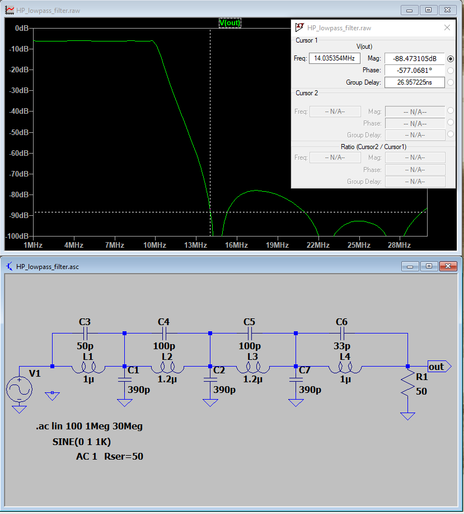Select shunt capacitor C7 symbol

pos(296,380)
